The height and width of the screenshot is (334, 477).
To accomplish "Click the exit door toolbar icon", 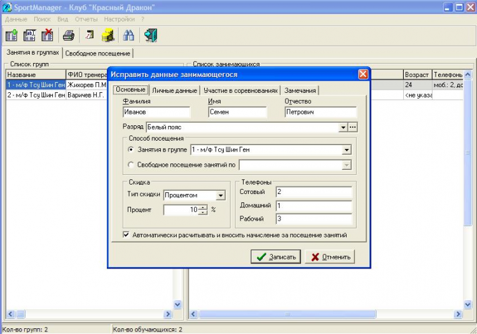I will pos(151,36).
